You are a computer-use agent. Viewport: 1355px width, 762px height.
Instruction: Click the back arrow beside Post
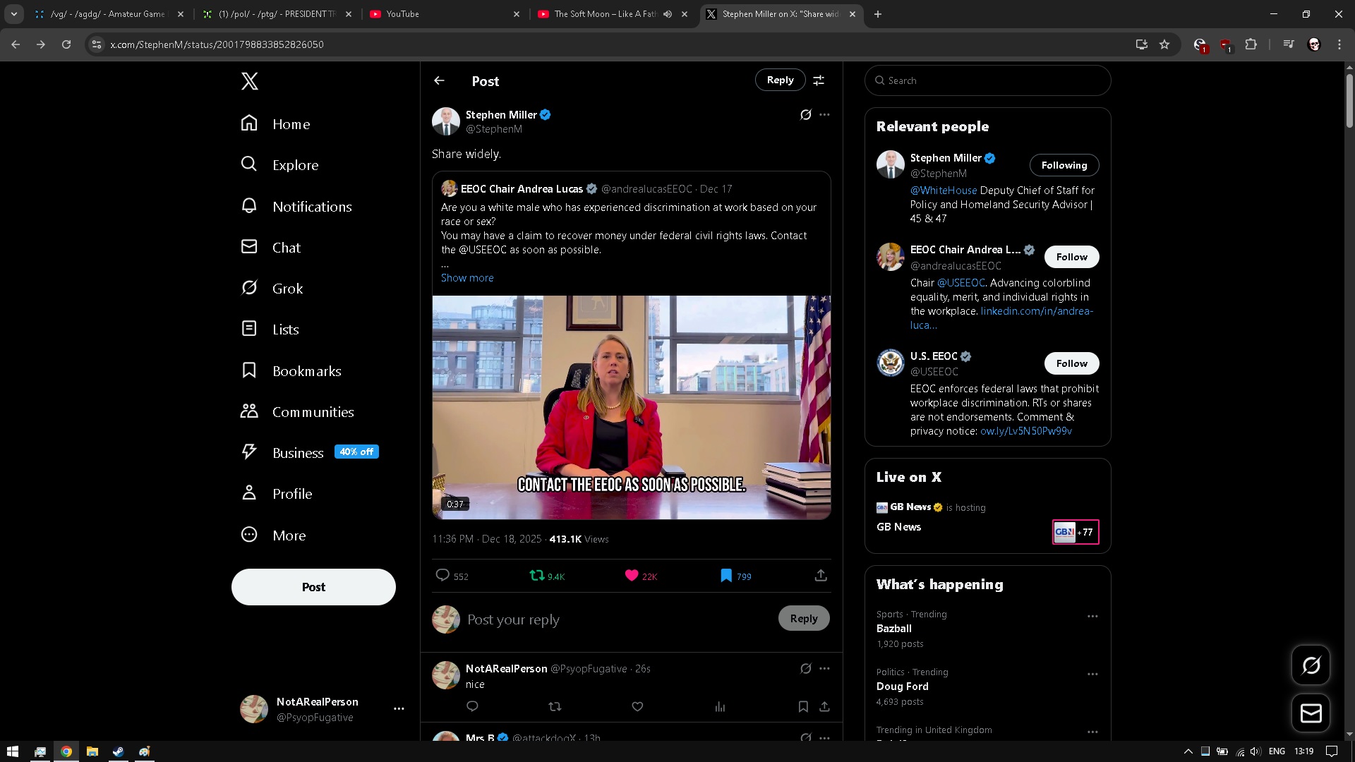439,80
